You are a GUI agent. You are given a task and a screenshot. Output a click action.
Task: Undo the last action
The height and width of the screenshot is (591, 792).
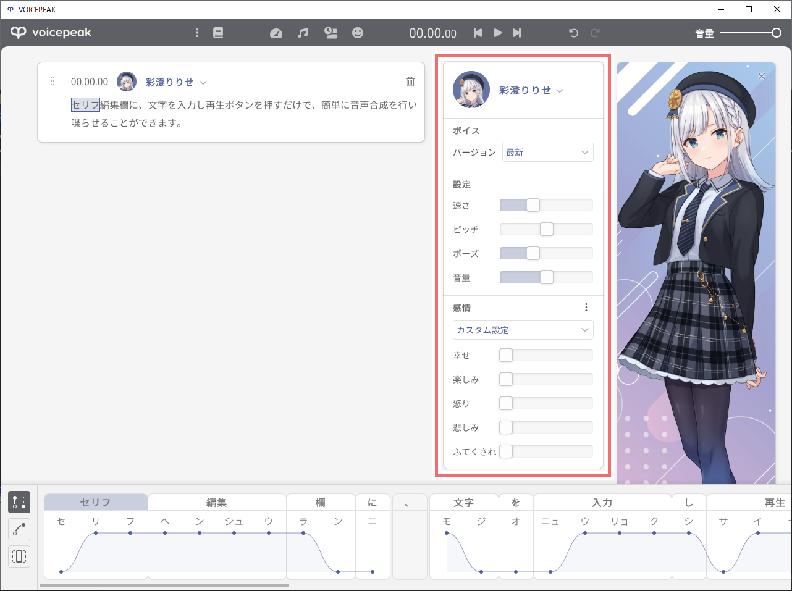point(573,33)
